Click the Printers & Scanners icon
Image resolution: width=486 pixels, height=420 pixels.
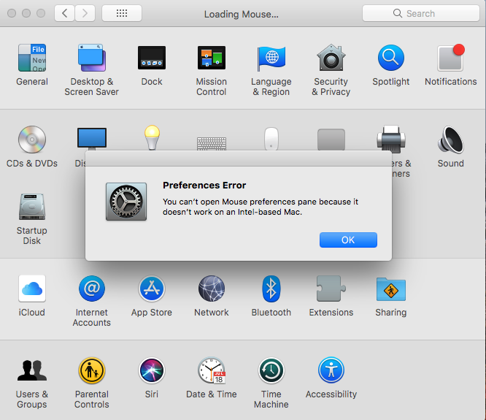[391, 139]
